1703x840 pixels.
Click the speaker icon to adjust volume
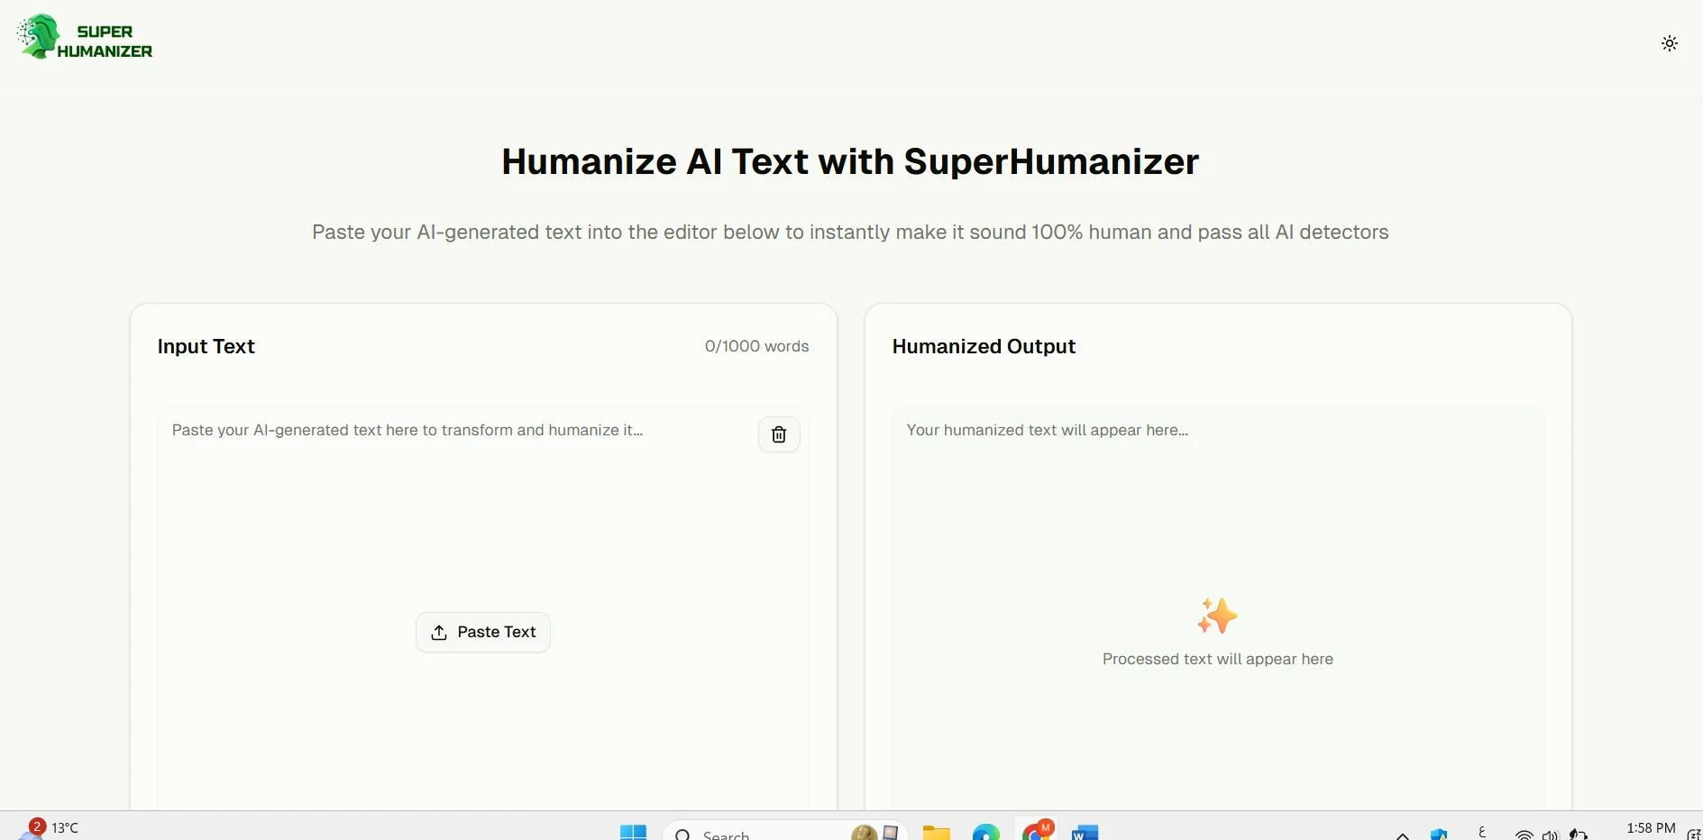pyautogui.click(x=1550, y=835)
